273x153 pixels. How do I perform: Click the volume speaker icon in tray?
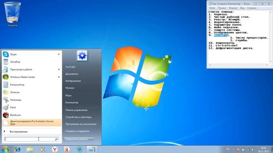tap(252, 150)
